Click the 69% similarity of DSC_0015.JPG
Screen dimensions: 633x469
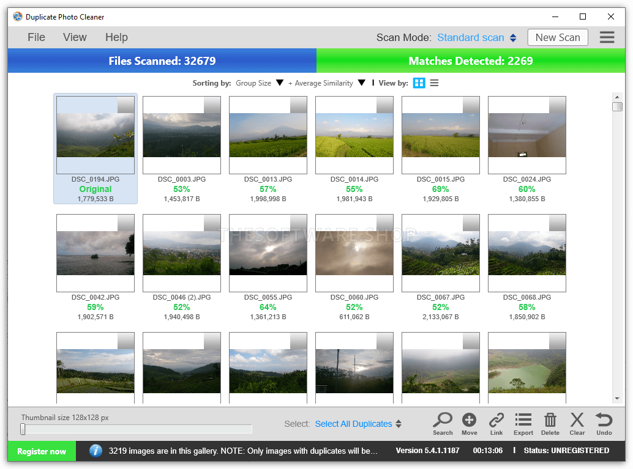(x=440, y=189)
